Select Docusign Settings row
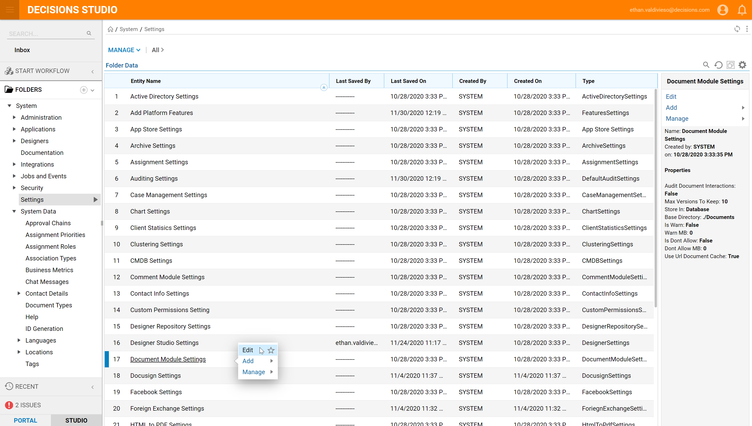752x426 pixels. [x=379, y=376]
